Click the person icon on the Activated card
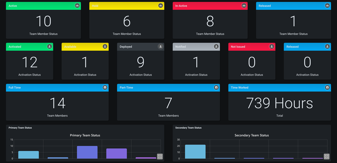Image resolution: width=337 pixels, height=163 pixels. (x=50, y=46)
